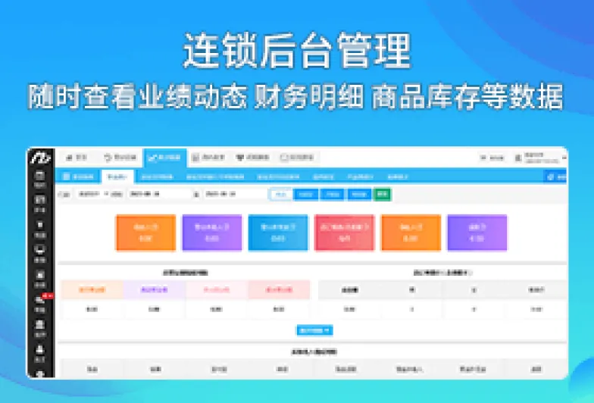Select the active white sub-tab in the blue bar
Screen dimensions: 594x403
(117, 177)
